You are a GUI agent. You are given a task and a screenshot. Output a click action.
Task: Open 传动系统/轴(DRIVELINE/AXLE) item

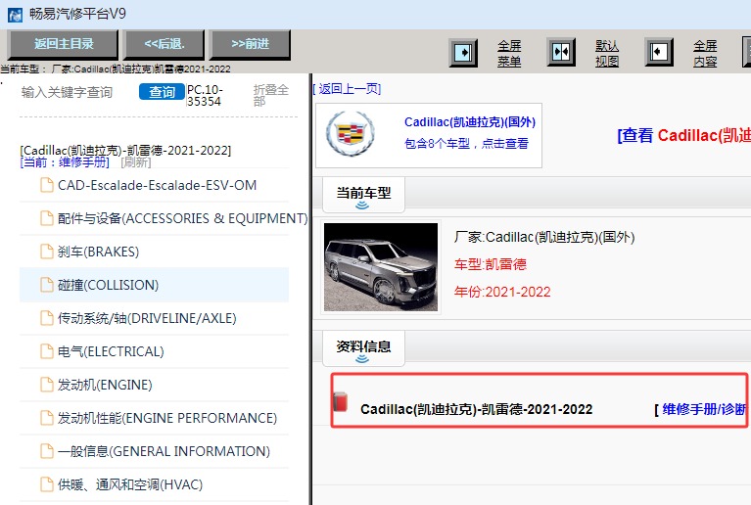(147, 318)
